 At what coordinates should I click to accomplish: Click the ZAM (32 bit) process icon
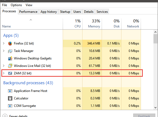[x=10, y=73]
